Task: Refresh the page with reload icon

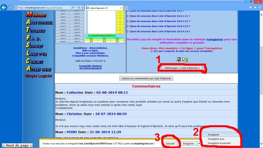Action: pos(82,8)
